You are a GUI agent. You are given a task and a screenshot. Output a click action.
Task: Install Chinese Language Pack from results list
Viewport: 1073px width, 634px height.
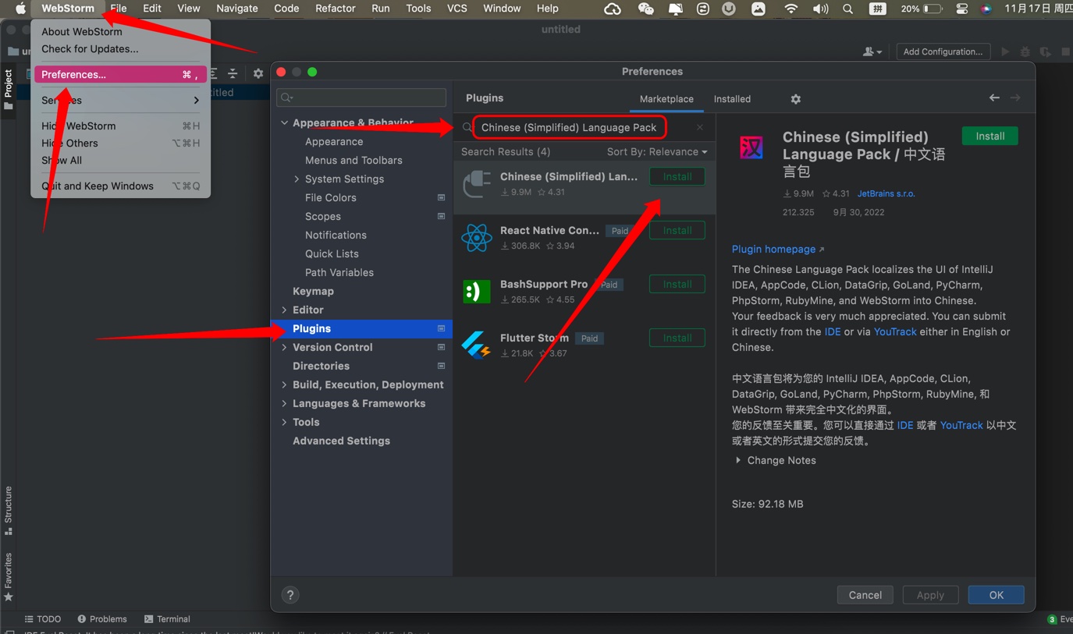[677, 177]
